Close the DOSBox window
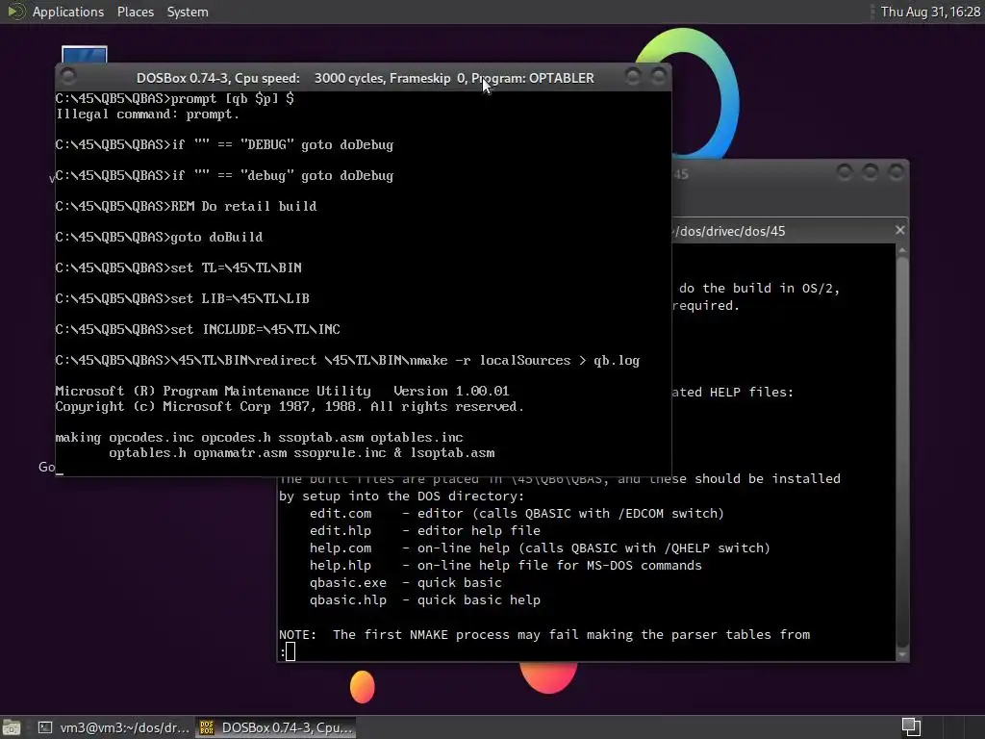This screenshot has width=985, height=739. pos(658,77)
